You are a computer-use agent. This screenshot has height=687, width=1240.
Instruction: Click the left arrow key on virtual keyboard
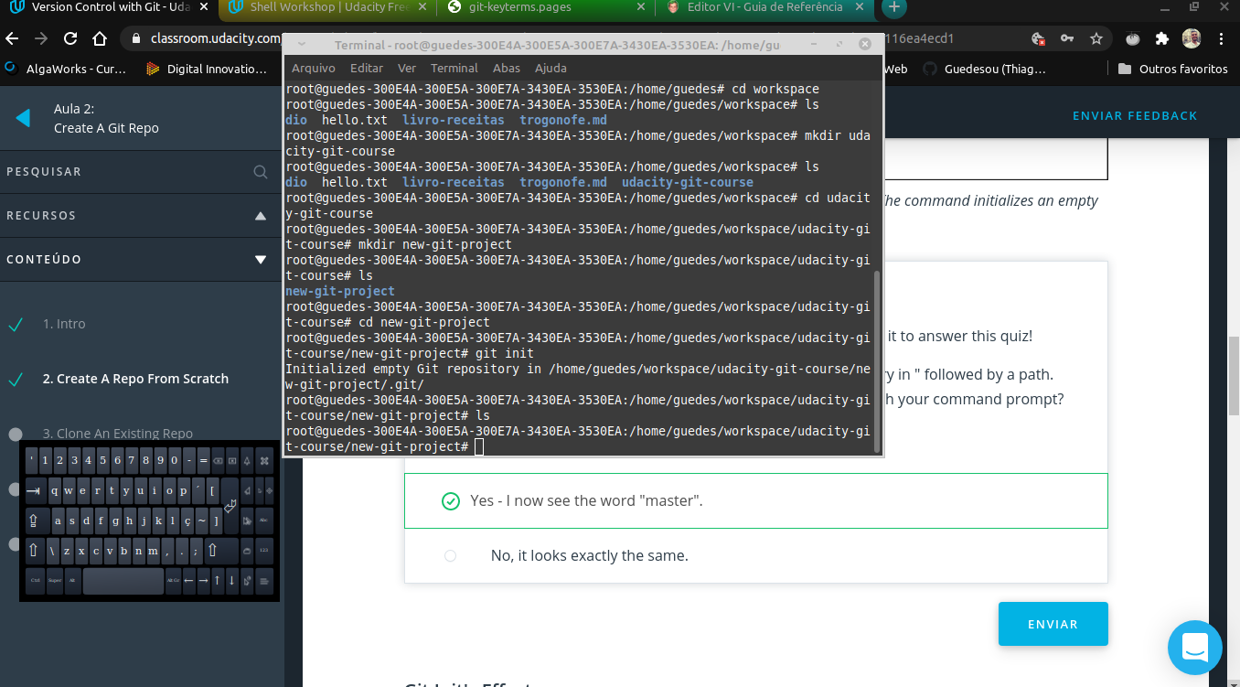189,581
